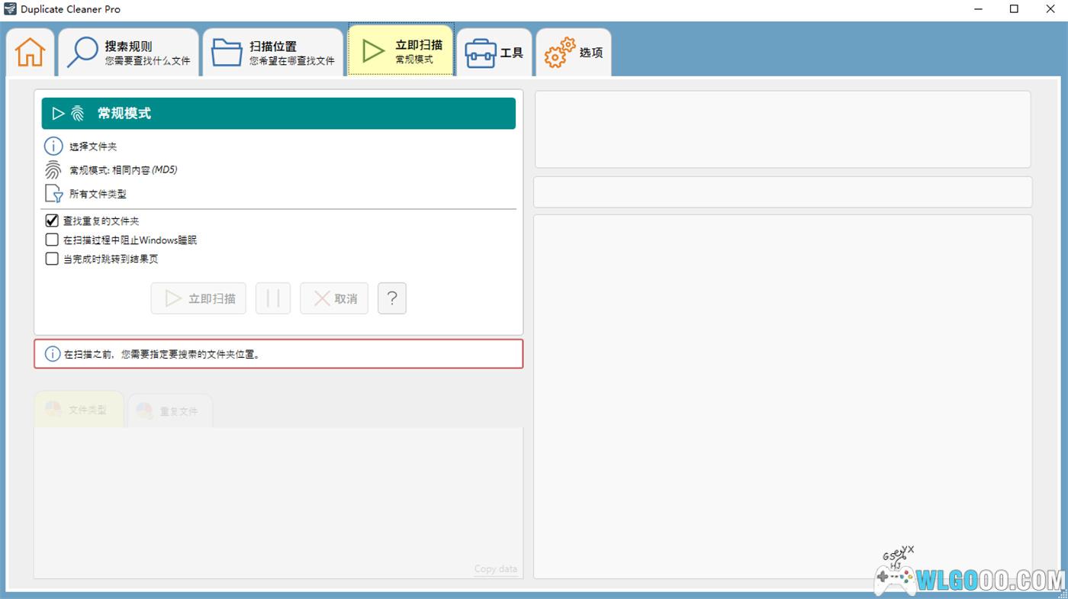Image resolution: width=1068 pixels, height=599 pixels.
Task: Click the Copy data link
Action: point(495,568)
